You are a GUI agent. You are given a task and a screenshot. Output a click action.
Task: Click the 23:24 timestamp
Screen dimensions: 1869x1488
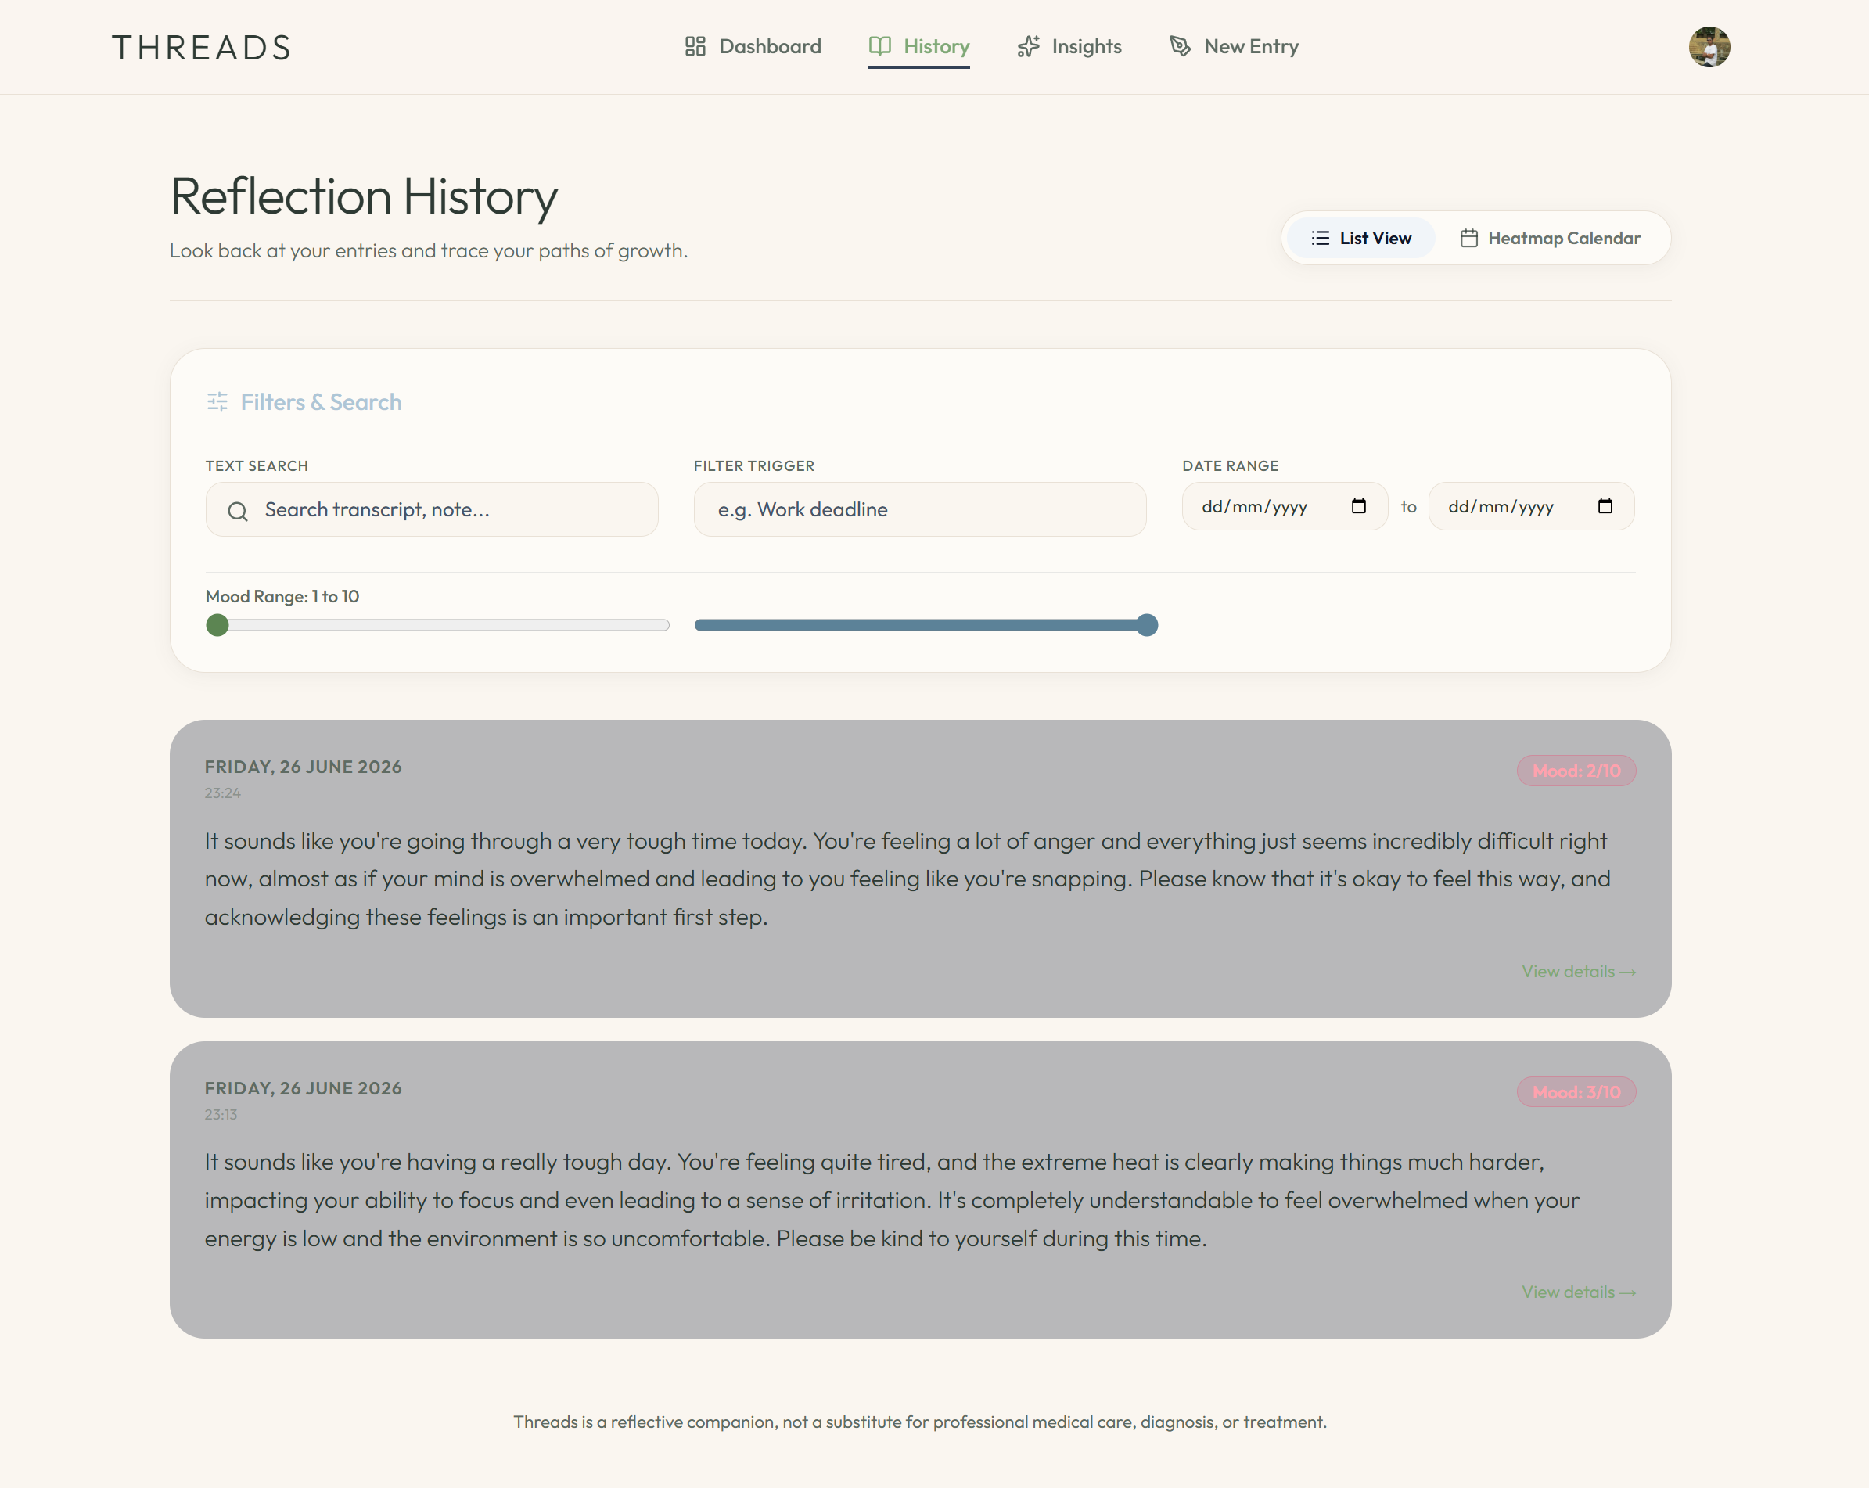(x=223, y=793)
